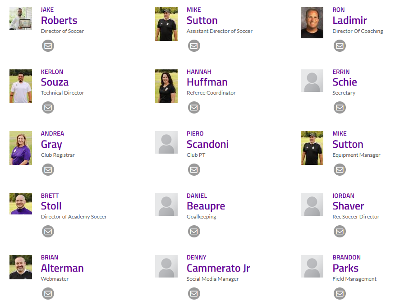
Task: Open the Jordan Shaver name link
Action: [x=348, y=206]
